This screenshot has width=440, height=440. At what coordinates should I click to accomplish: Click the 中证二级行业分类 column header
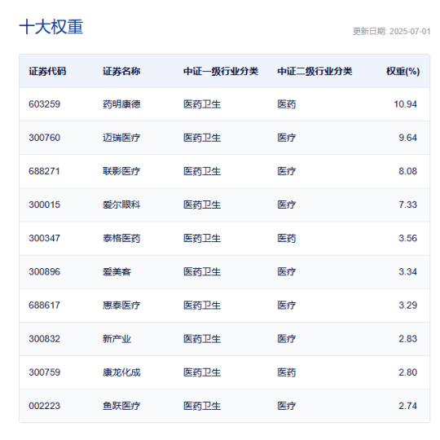(315, 71)
